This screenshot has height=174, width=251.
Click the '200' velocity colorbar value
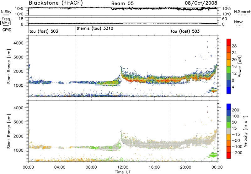point(236,110)
